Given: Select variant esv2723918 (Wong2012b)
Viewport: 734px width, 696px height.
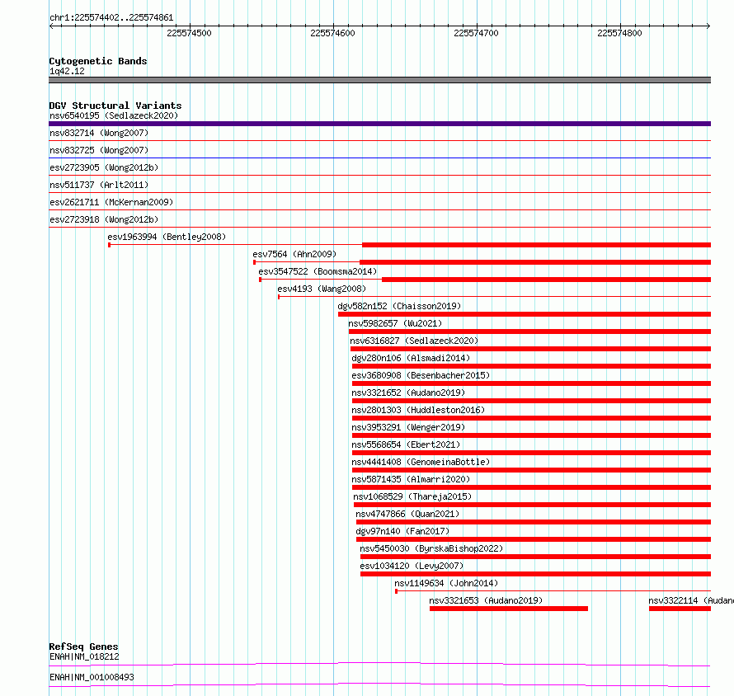Looking at the screenshot, I should click(104, 219).
